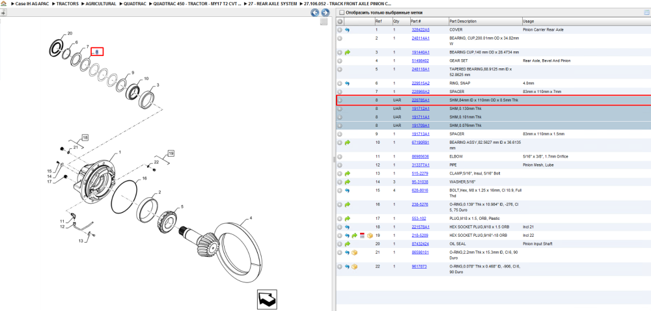Click the blue arrow icon on the RING, SNAP row

pos(348,83)
